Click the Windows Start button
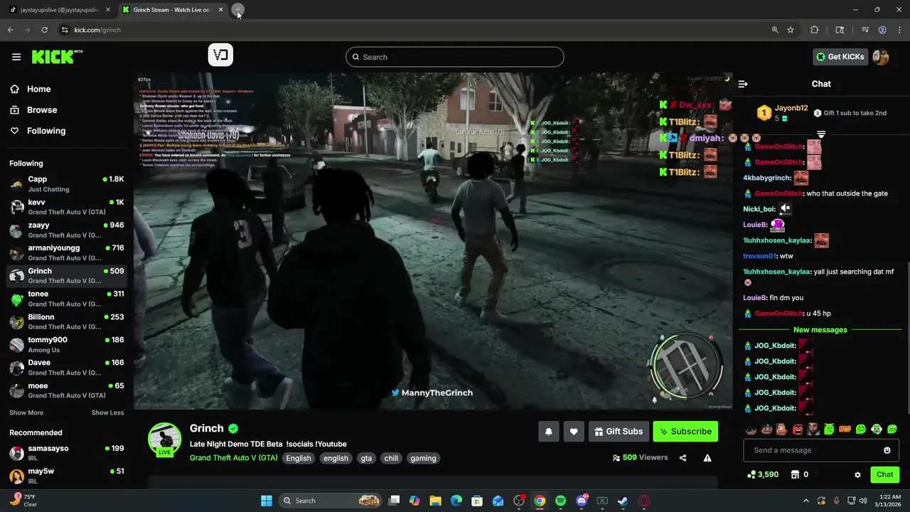Image resolution: width=910 pixels, height=512 pixels. coord(266,501)
